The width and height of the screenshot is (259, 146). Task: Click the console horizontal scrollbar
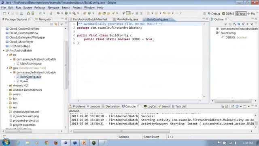point(121,131)
